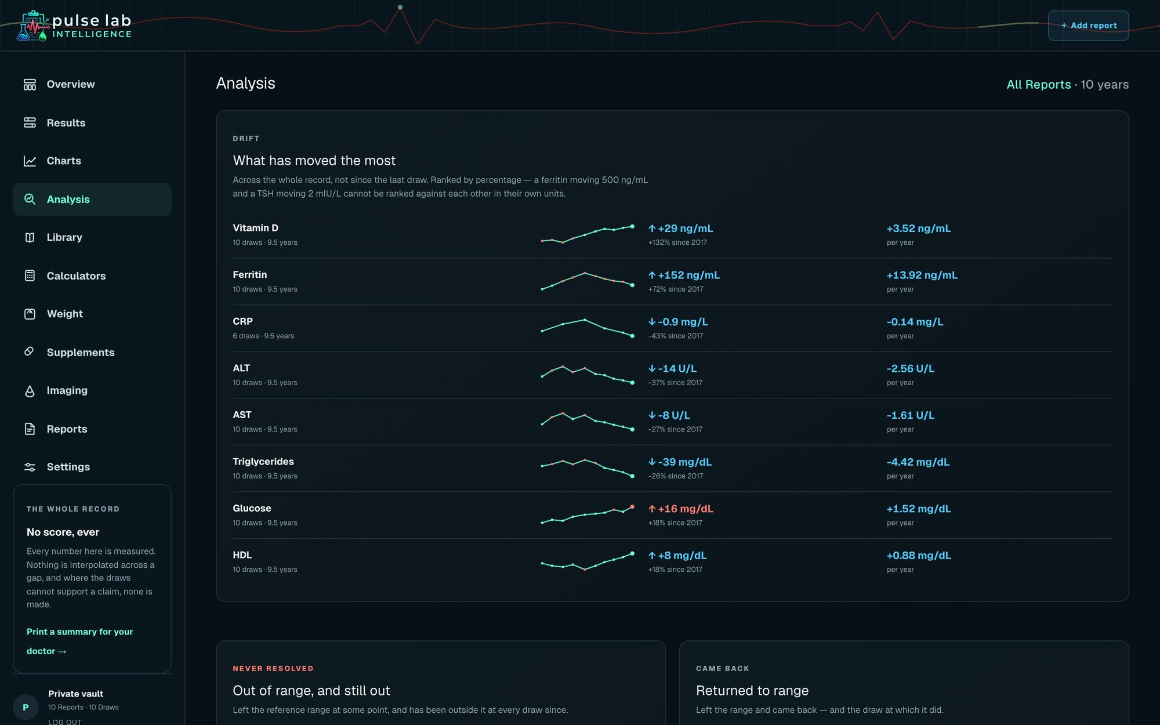The image size is (1160, 725).
Task: Navigate to Supplements
Action: pyautogui.click(x=92, y=353)
